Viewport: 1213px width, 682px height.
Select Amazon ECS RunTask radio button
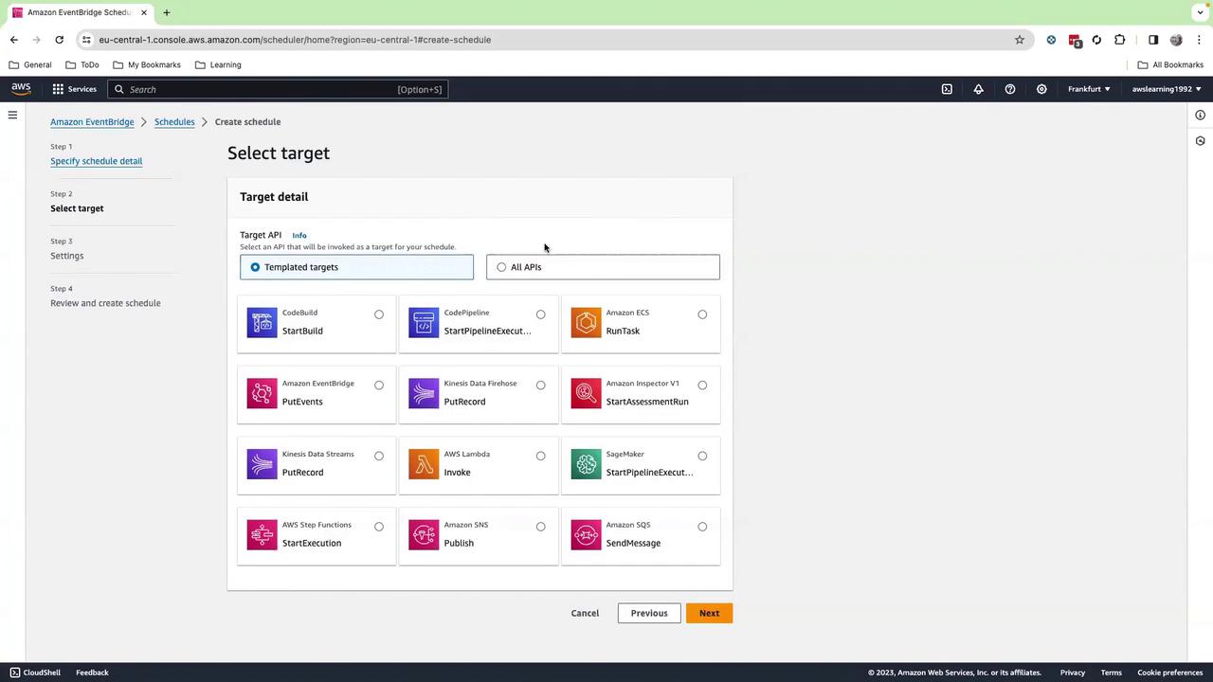click(x=702, y=314)
